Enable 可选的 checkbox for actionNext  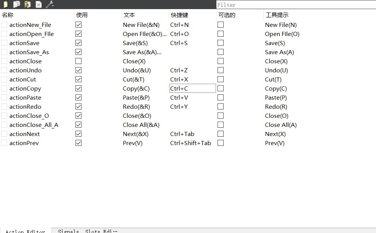(221, 134)
